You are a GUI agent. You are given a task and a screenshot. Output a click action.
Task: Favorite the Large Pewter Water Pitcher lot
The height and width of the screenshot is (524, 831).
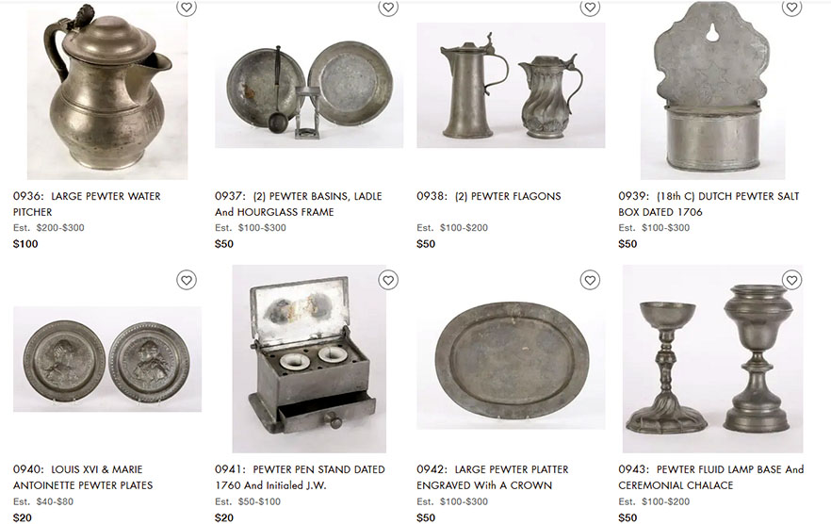pyautogui.click(x=186, y=7)
